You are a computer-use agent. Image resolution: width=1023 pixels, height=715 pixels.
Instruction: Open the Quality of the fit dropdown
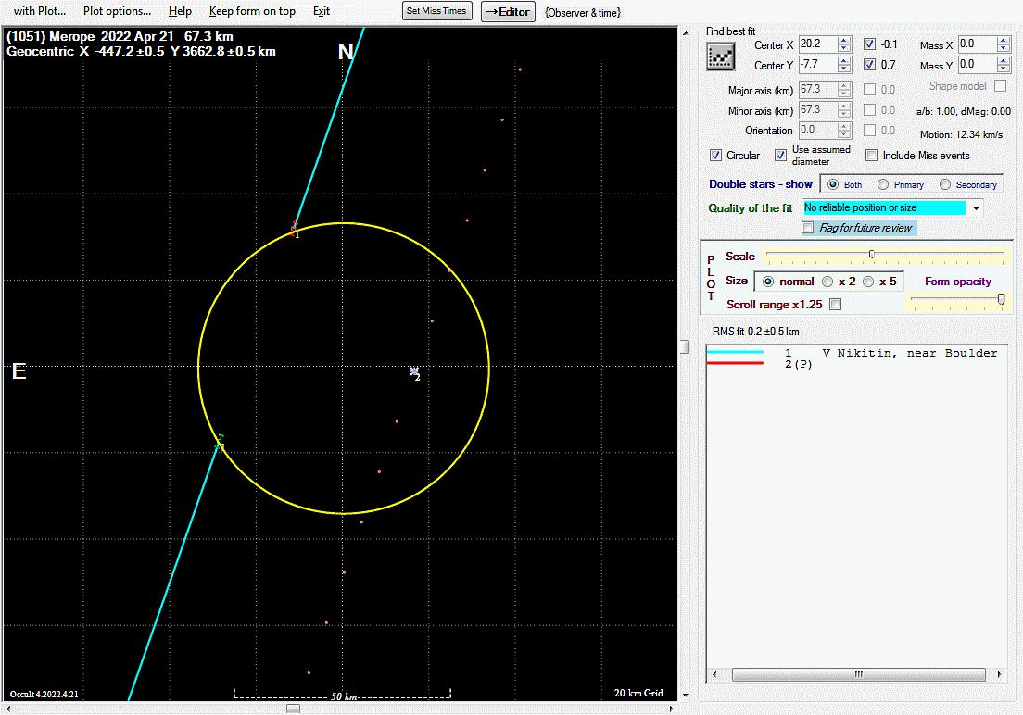976,208
